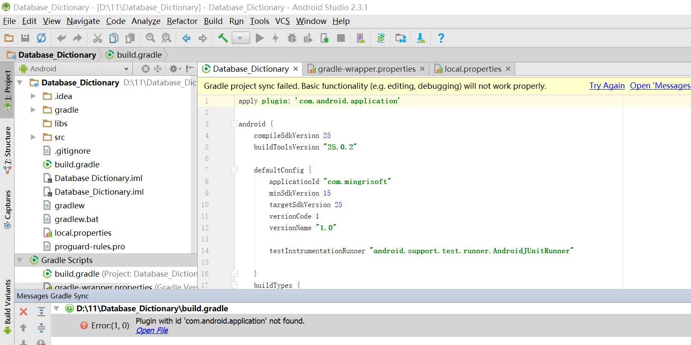
Task: Toggle the Captures side tool window
Action: point(7,209)
